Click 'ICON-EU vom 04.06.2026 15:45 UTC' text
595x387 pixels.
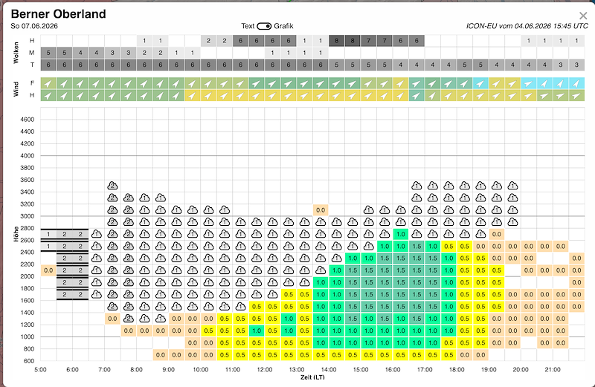point(527,26)
